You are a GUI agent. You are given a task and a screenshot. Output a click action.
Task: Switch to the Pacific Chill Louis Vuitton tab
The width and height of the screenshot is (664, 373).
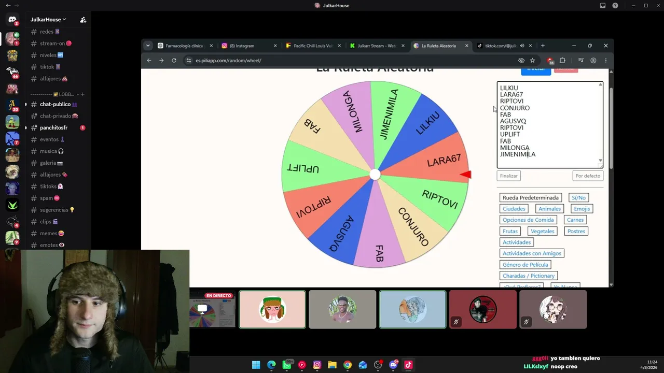[313, 46]
